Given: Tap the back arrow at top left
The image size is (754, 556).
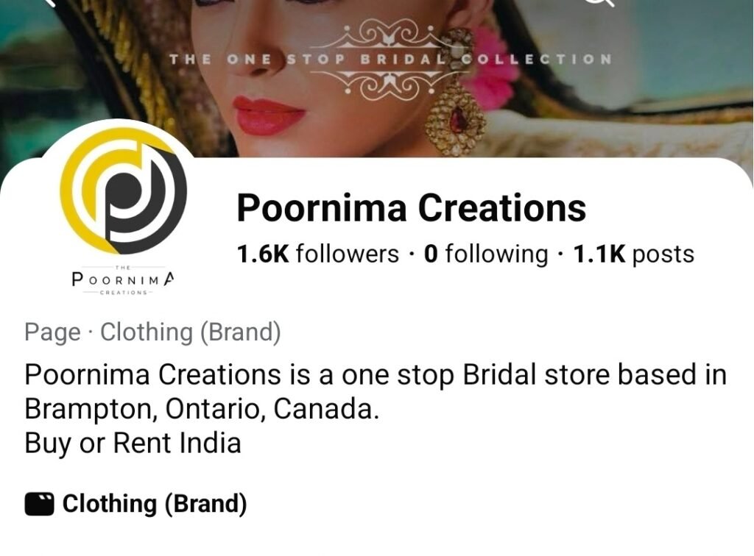Looking at the screenshot, I should click(50, 2).
